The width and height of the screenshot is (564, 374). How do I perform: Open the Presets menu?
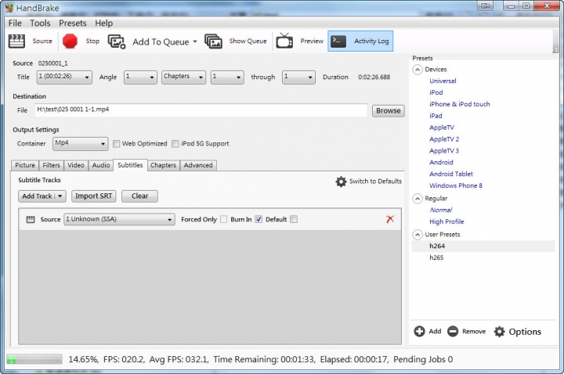73,23
